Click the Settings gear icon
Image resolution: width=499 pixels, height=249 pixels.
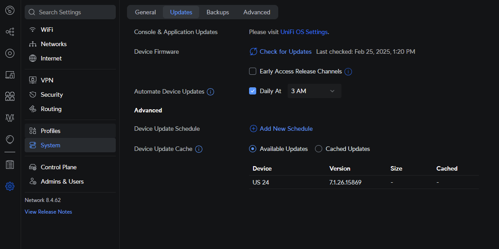tap(10, 186)
